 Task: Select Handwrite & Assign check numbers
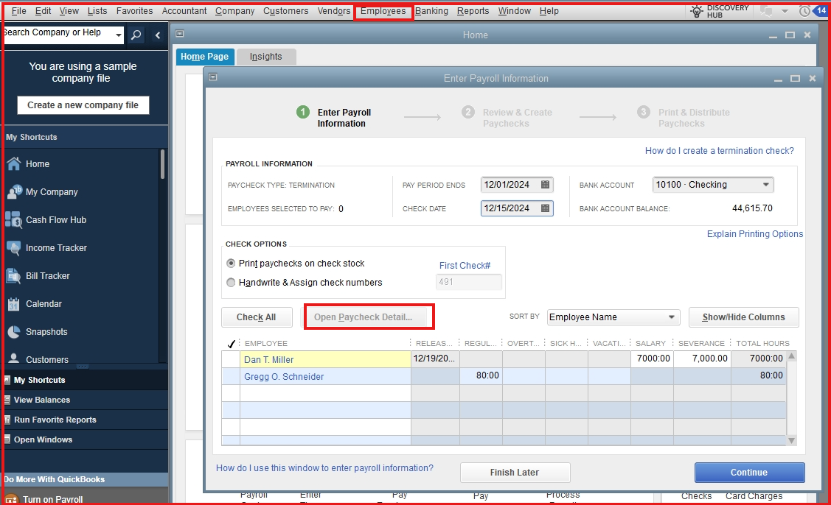232,283
